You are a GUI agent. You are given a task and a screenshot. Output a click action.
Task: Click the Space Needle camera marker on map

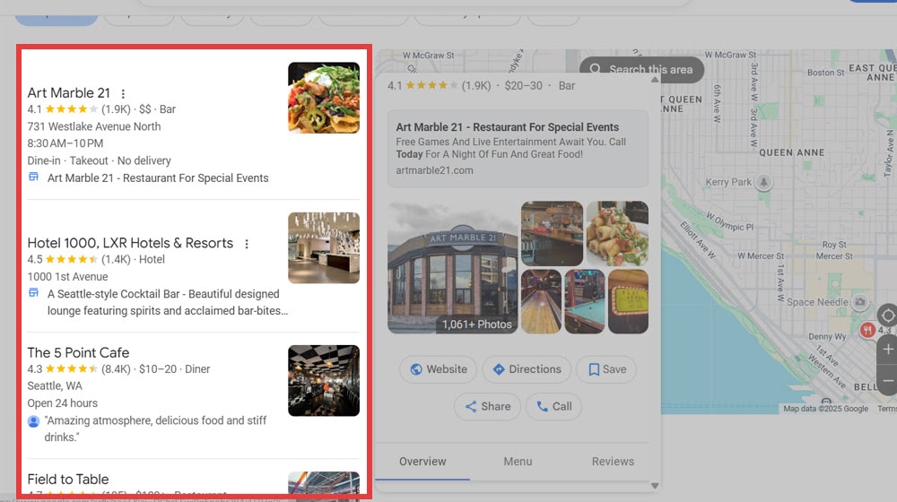point(859,302)
